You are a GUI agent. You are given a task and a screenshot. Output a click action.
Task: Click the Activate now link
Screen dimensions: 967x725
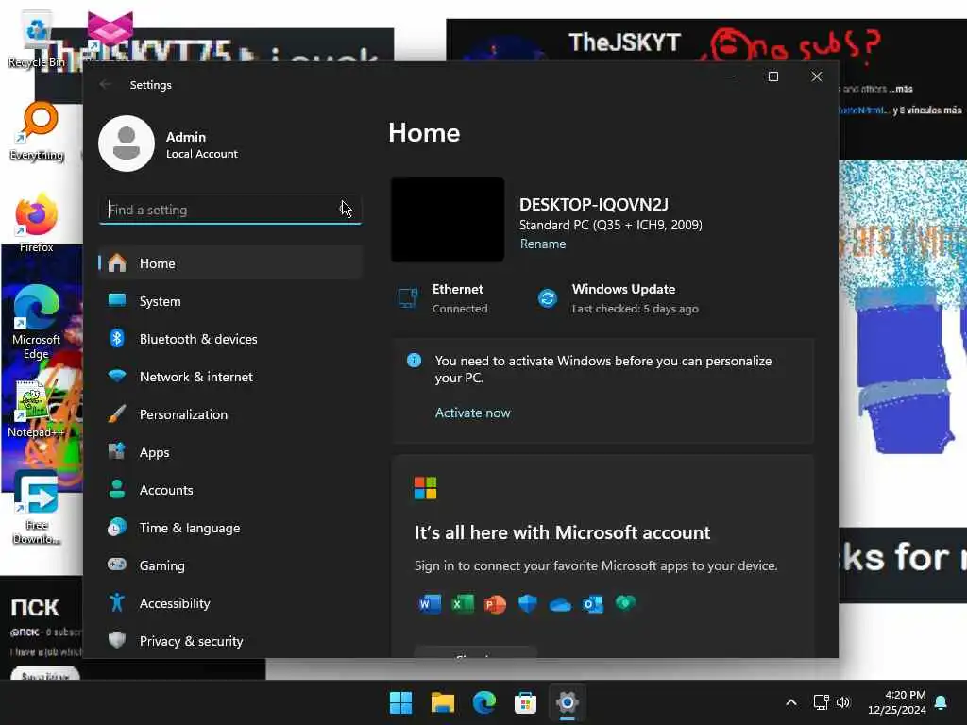tap(472, 413)
